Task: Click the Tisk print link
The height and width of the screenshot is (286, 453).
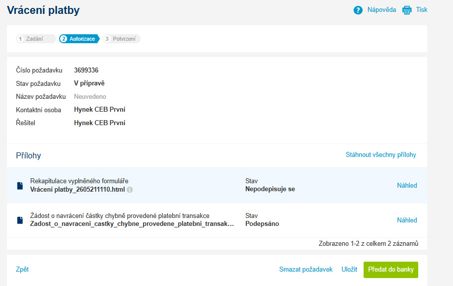Action: [x=422, y=10]
